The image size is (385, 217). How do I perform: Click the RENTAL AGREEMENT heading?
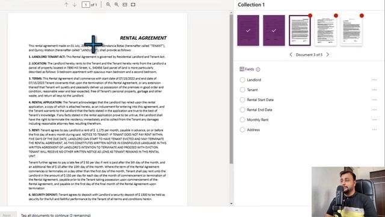tap(143, 38)
